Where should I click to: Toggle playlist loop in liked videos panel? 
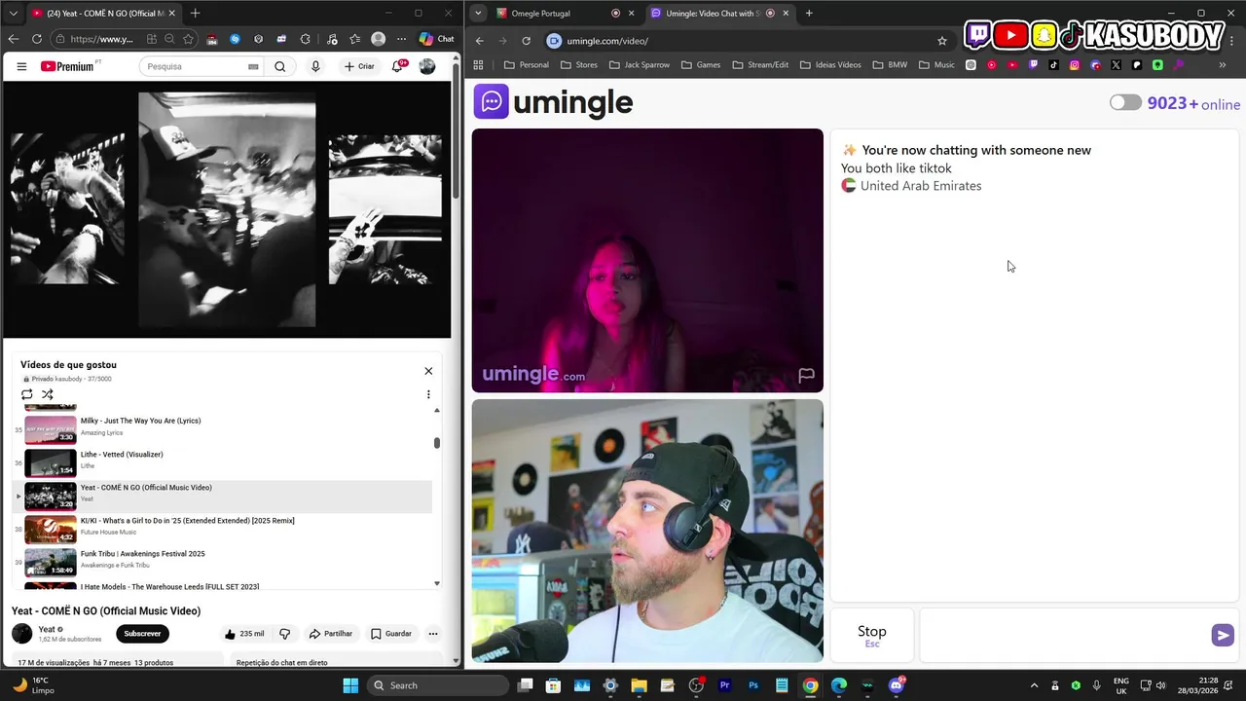pos(27,394)
